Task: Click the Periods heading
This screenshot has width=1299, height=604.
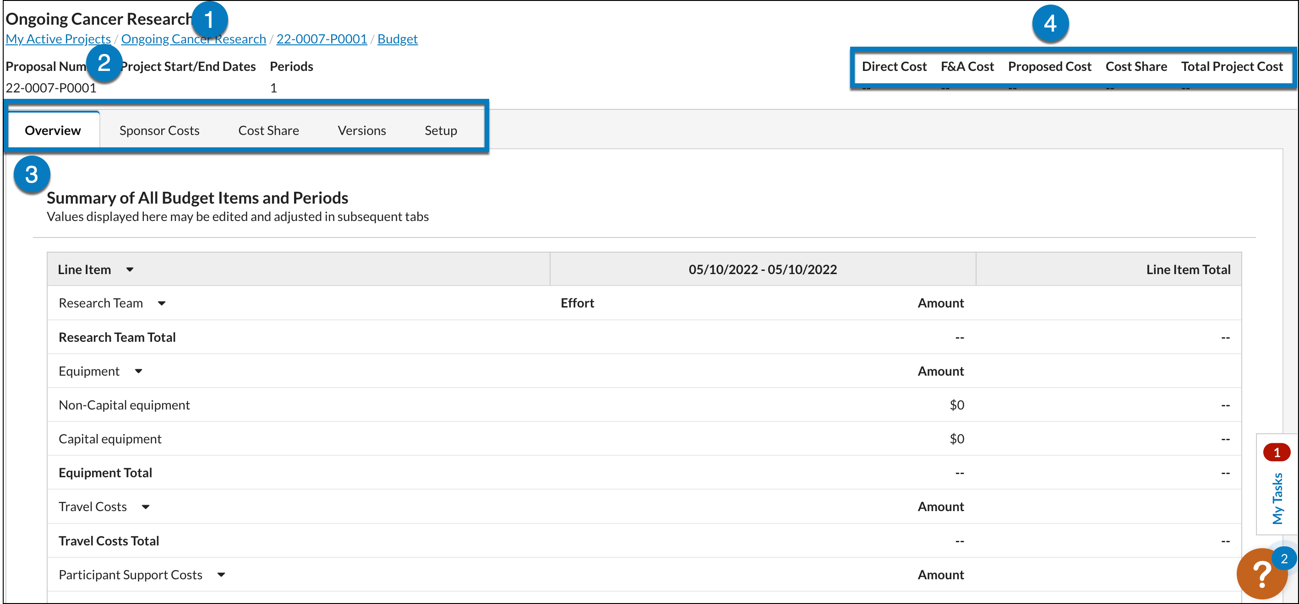Action: [291, 66]
